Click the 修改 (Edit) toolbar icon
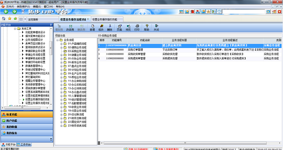Screen dimensions: 283x150 pos(101,27)
